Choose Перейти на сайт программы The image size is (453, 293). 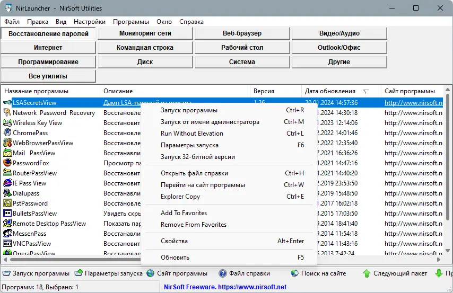229,185
